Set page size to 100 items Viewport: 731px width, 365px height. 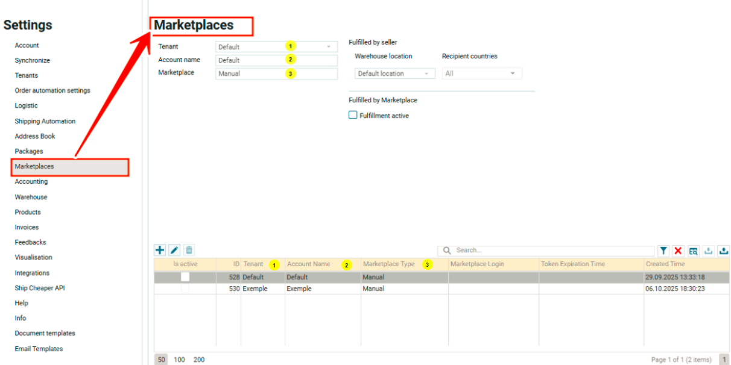(x=180, y=360)
